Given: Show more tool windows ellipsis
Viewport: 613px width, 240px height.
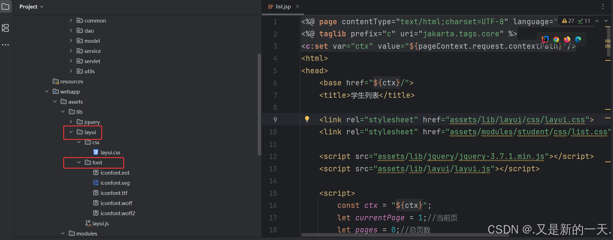Looking at the screenshot, I should click(x=5, y=45).
